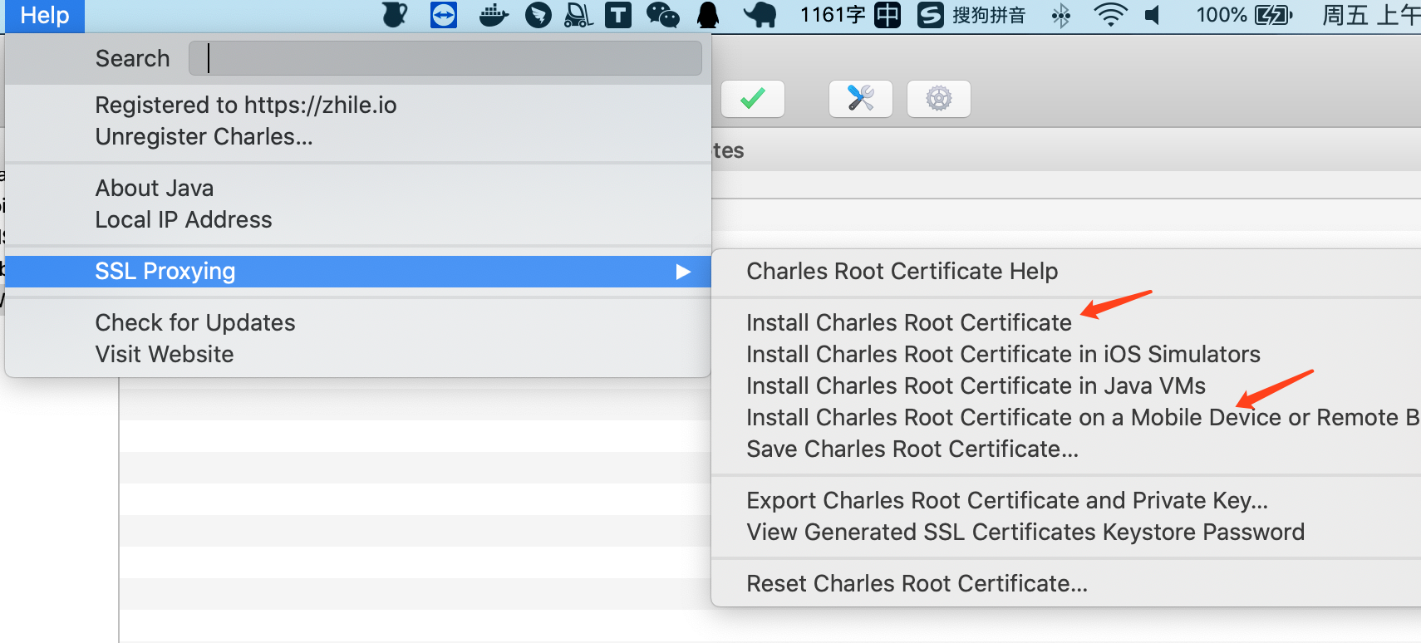Open Settings via the gear toolbar button
Image resolution: width=1421 pixels, height=643 pixels.
coord(939,99)
